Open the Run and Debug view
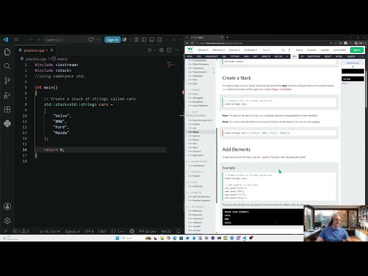 tap(7, 95)
